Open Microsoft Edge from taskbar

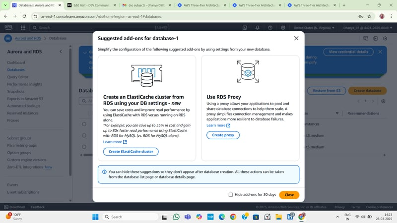pos(222,217)
